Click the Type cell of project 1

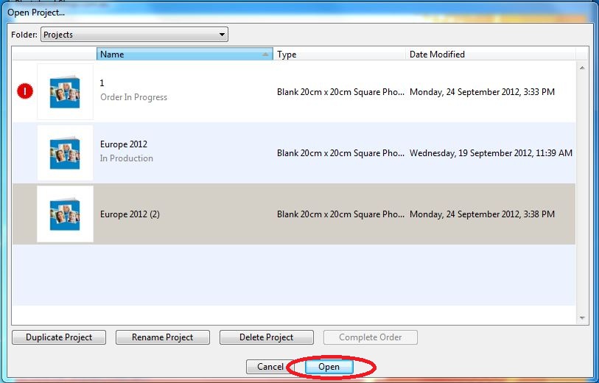(340, 92)
